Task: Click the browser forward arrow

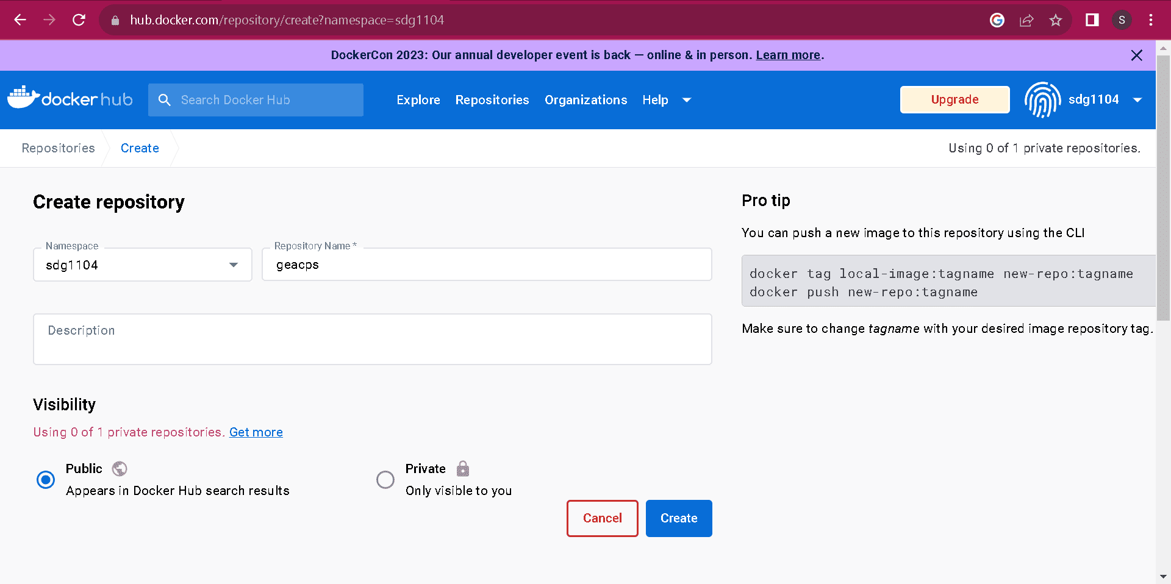Action: 49,20
